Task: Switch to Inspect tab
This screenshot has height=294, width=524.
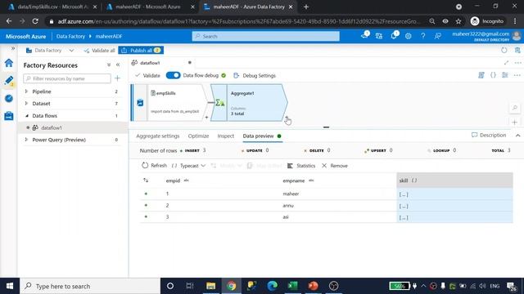Action: point(226,136)
